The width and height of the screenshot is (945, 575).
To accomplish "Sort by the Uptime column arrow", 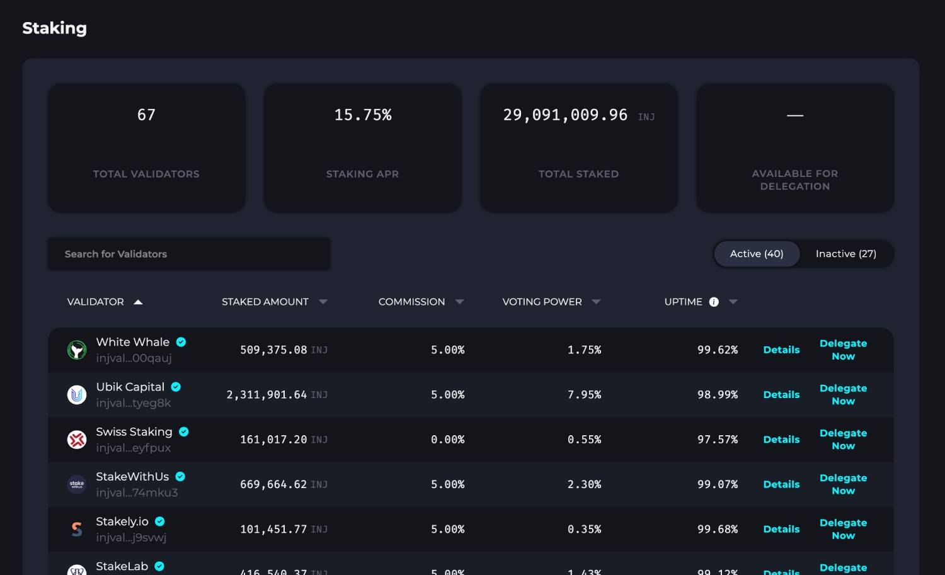I will click(x=733, y=302).
